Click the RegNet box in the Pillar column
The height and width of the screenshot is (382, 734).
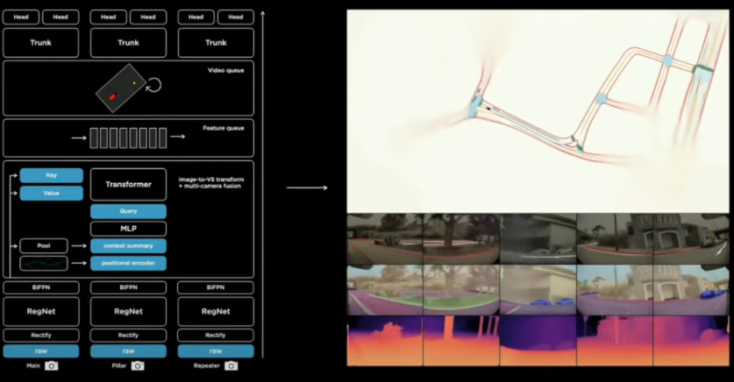[128, 311]
